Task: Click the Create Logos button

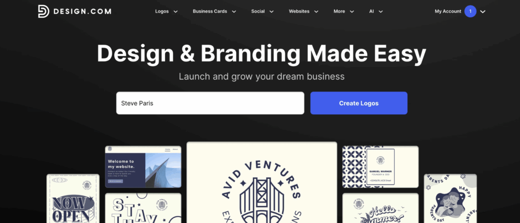Action: pyautogui.click(x=359, y=103)
